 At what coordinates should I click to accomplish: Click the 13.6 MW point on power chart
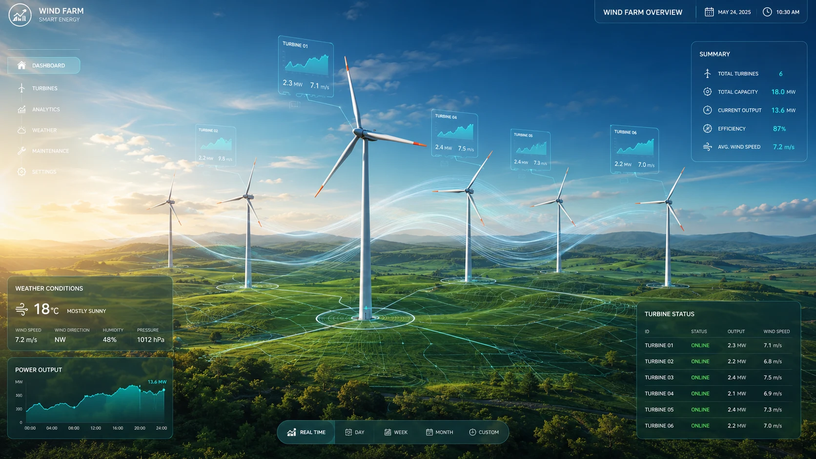(164, 390)
